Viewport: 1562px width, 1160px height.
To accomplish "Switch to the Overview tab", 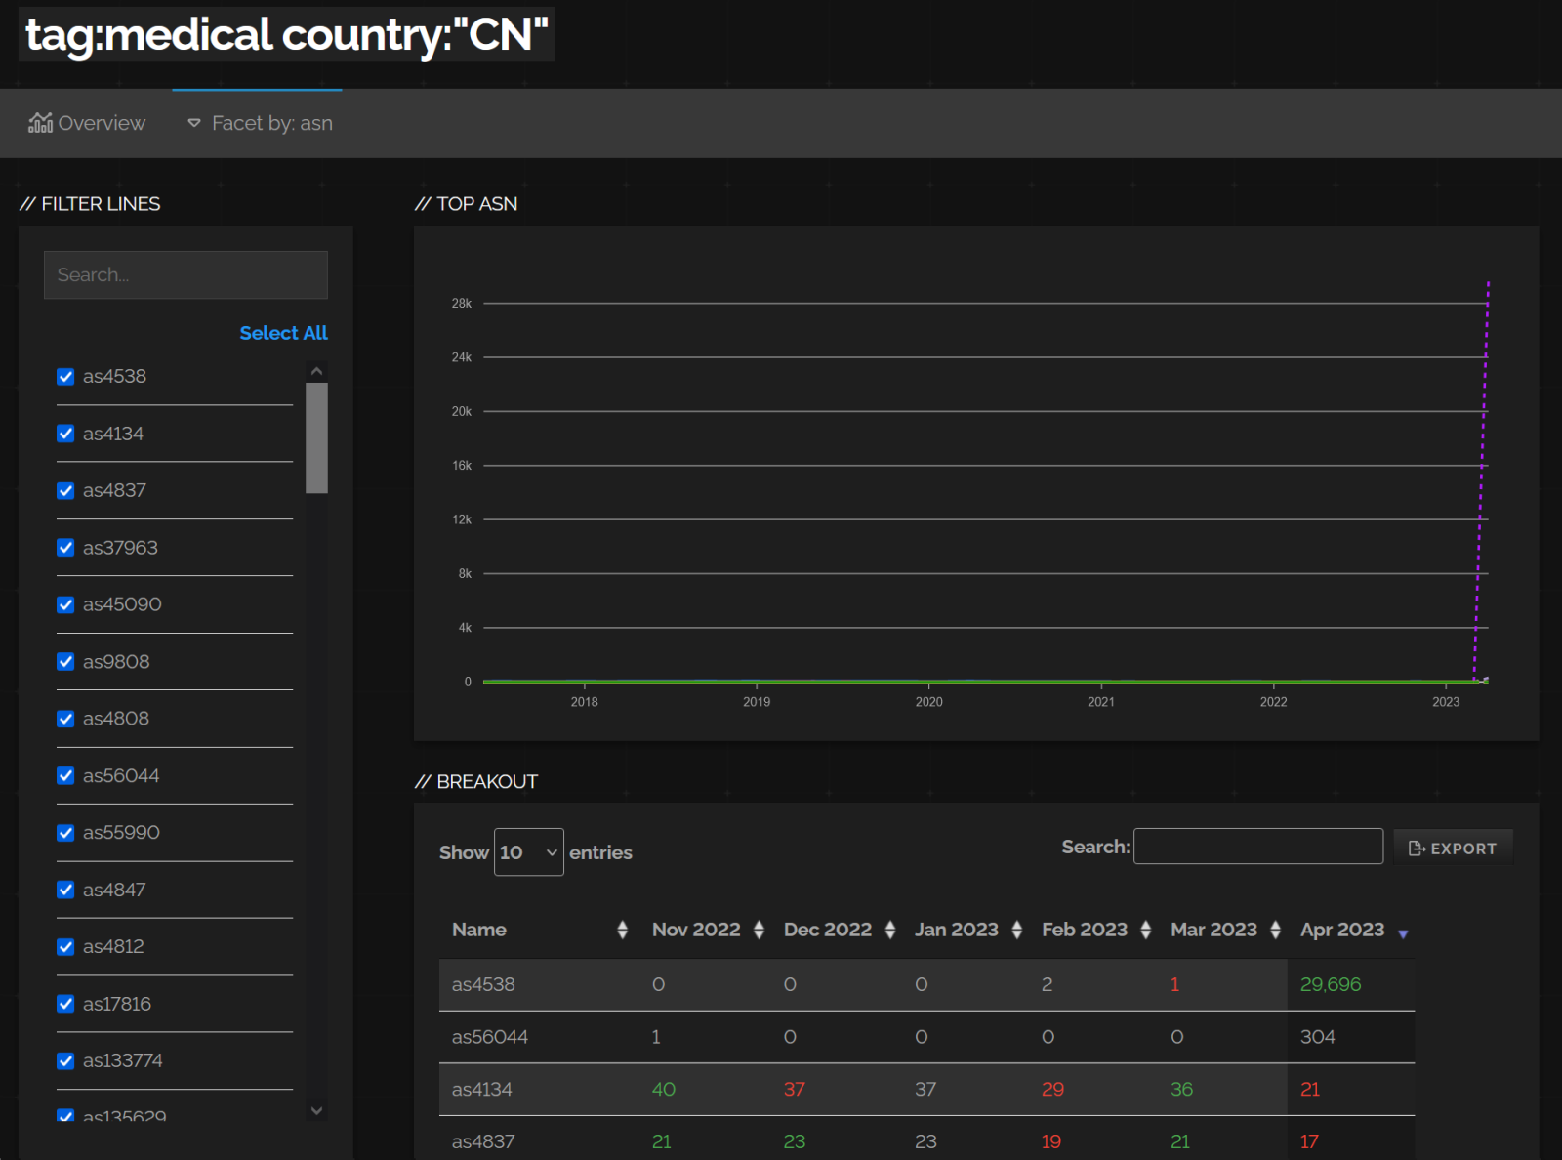I will click(86, 123).
